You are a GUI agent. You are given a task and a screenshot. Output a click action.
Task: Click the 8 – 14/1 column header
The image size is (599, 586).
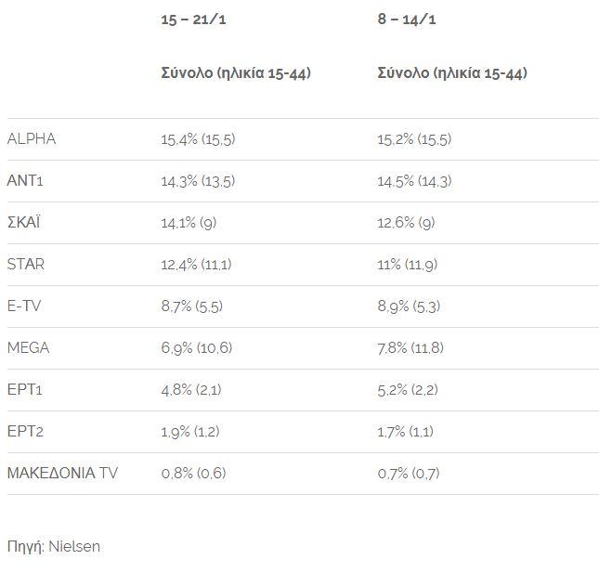[408, 20]
